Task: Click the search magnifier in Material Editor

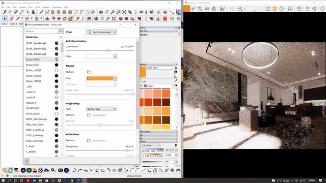Action: tap(61, 31)
